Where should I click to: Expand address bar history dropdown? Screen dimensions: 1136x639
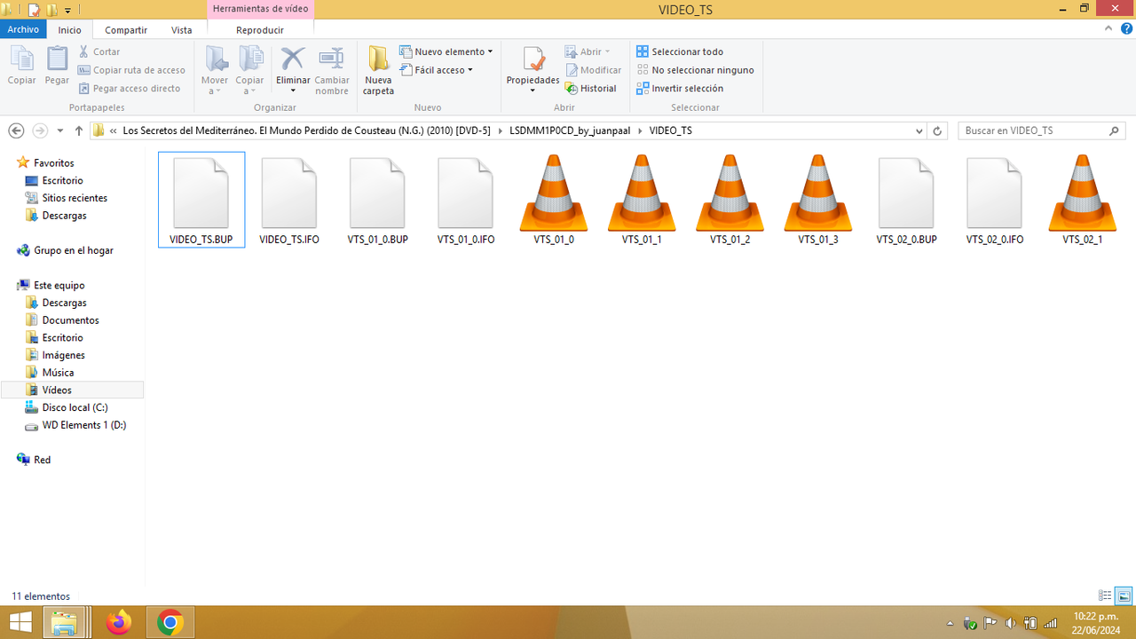pyautogui.click(x=919, y=130)
